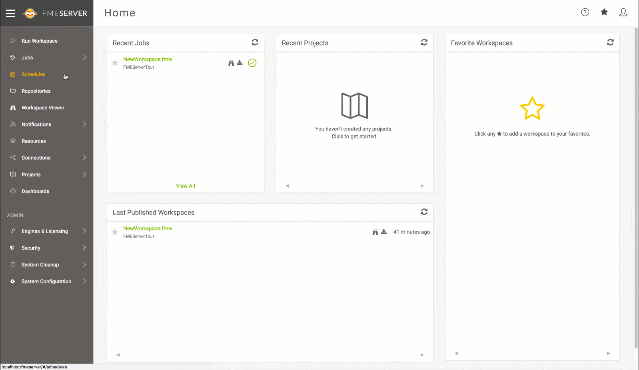The width and height of the screenshot is (639, 370).
Task: Expand the Projects submenu chevron
Action: (84, 174)
